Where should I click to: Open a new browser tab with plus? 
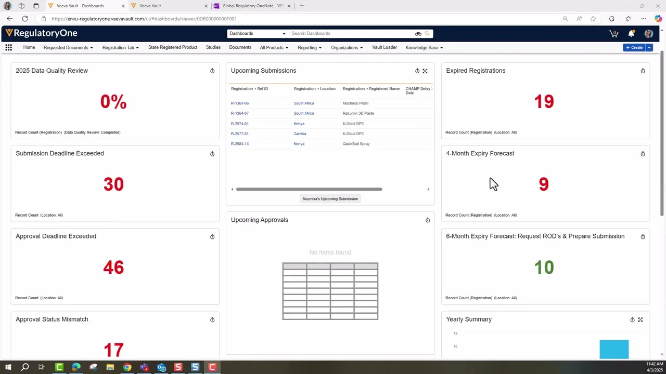click(302, 6)
